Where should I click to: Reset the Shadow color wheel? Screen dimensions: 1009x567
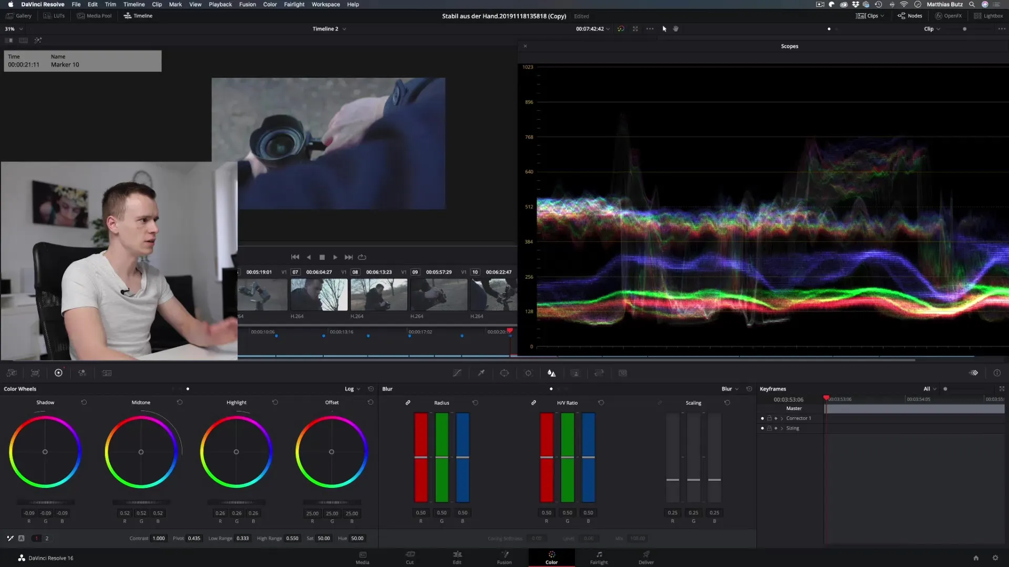pyautogui.click(x=84, y=402)
